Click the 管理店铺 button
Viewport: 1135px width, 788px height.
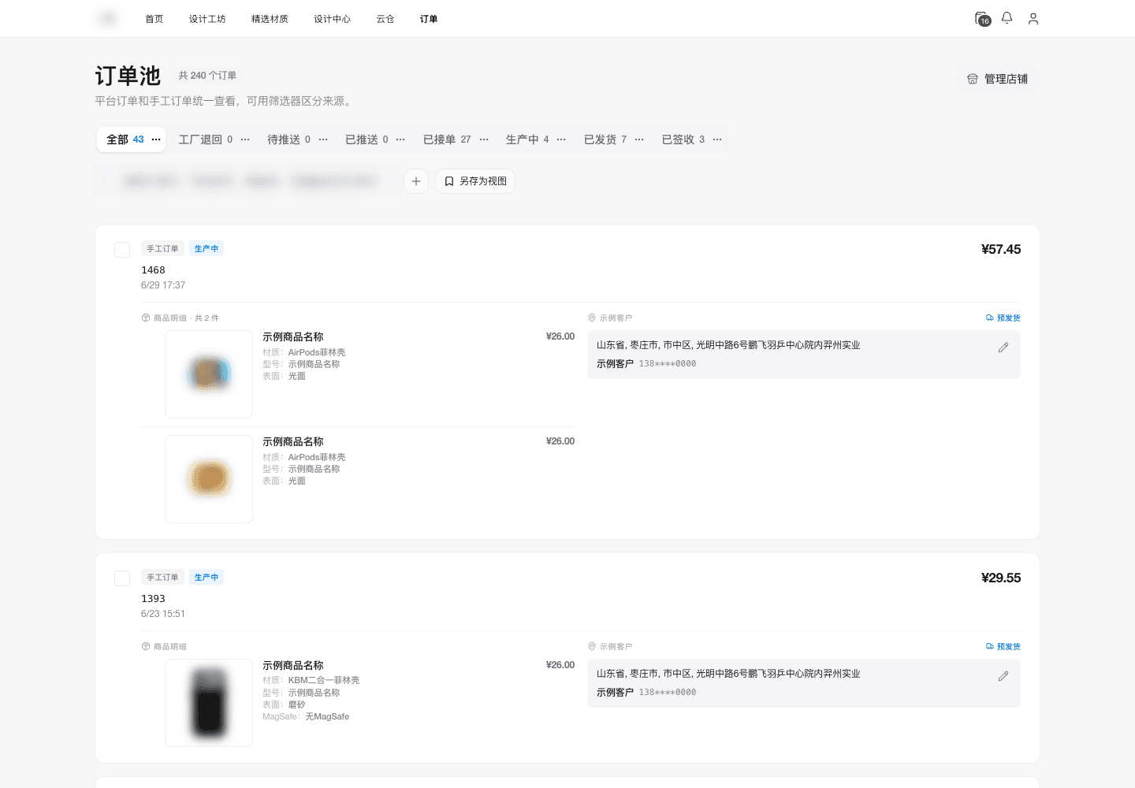997,79
